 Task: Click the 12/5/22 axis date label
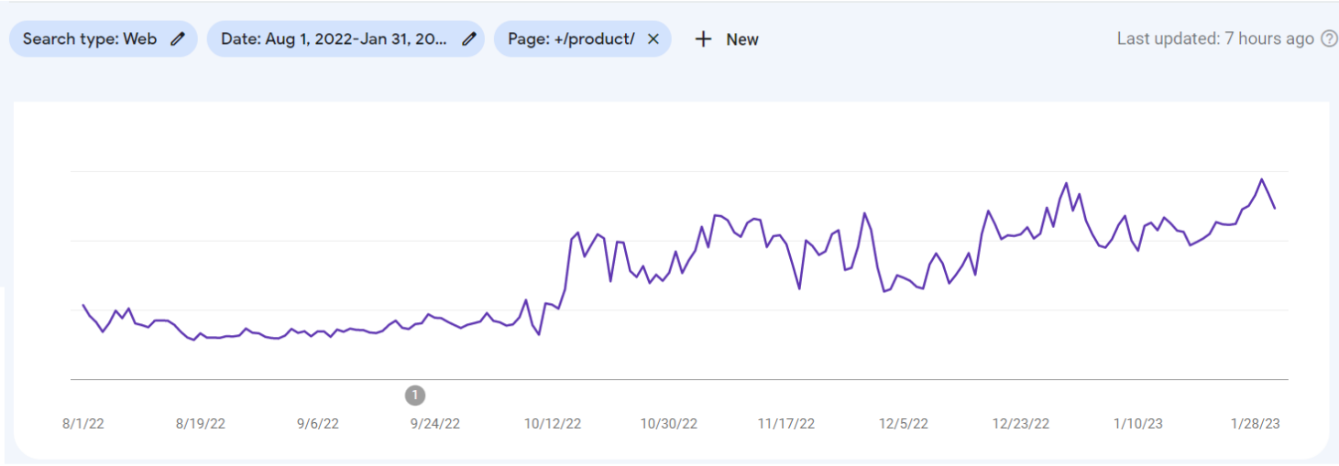tap(904, 424)
